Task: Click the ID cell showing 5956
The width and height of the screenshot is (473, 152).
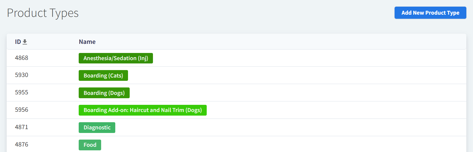Action: pyautogui.click(x=22, y=110)
